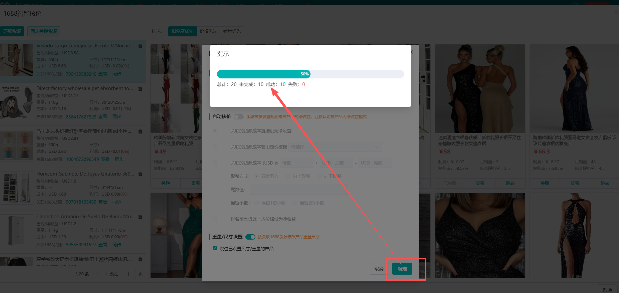Select 保留1位小数 radio option
The height and width of the screenshot is (293, 619).
(x=256, y=203)
